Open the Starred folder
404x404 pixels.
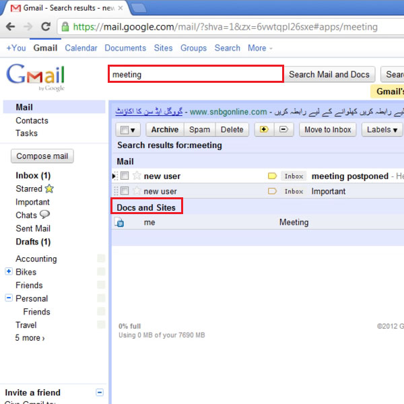pos(29,189)
